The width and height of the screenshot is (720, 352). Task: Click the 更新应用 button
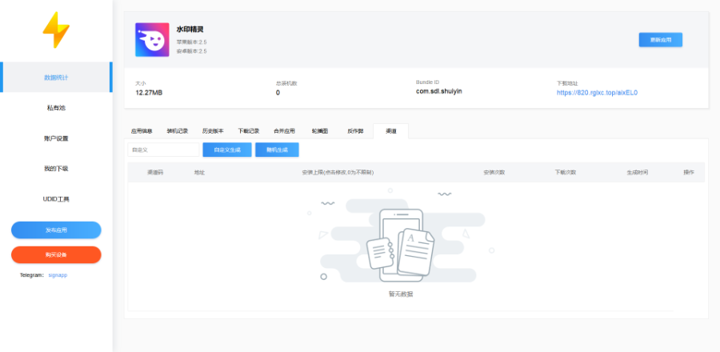[x=660, y=39]
